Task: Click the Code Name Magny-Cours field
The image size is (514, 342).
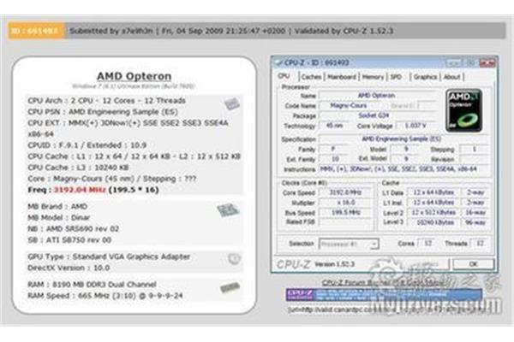Action: coord(349,105)
